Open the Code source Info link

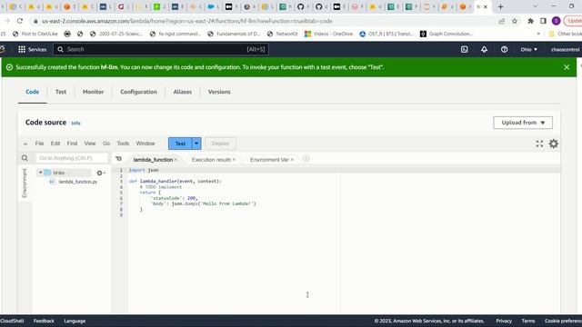[75, 124]
